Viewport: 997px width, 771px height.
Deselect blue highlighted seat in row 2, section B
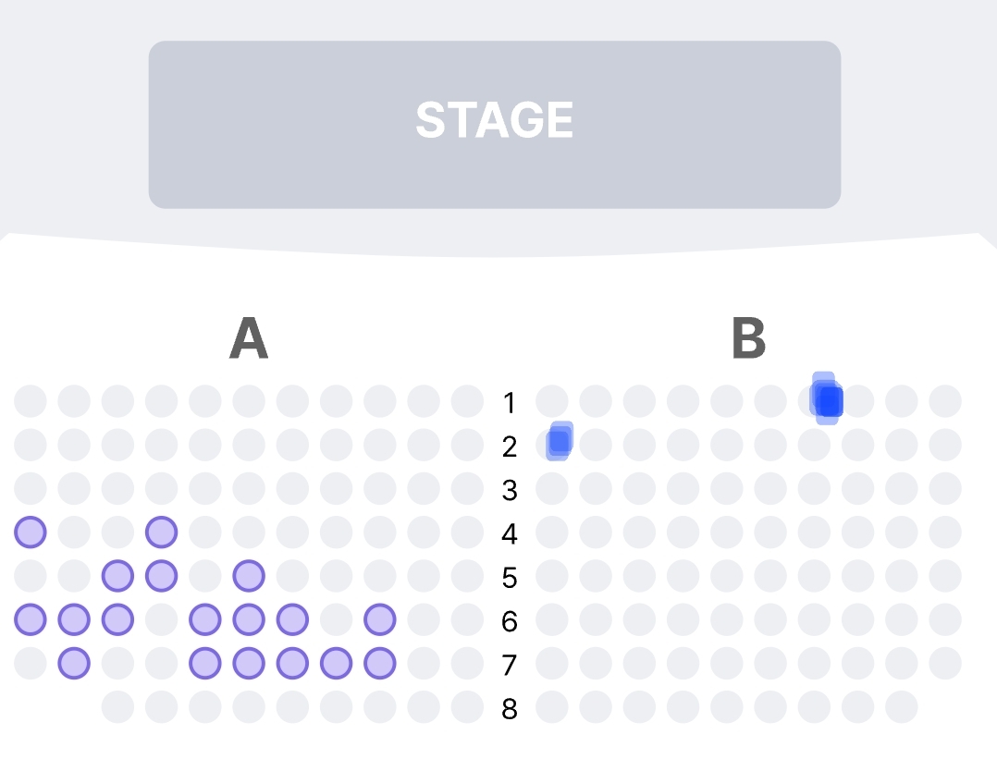pyautogui.click(x=559, y=441)
